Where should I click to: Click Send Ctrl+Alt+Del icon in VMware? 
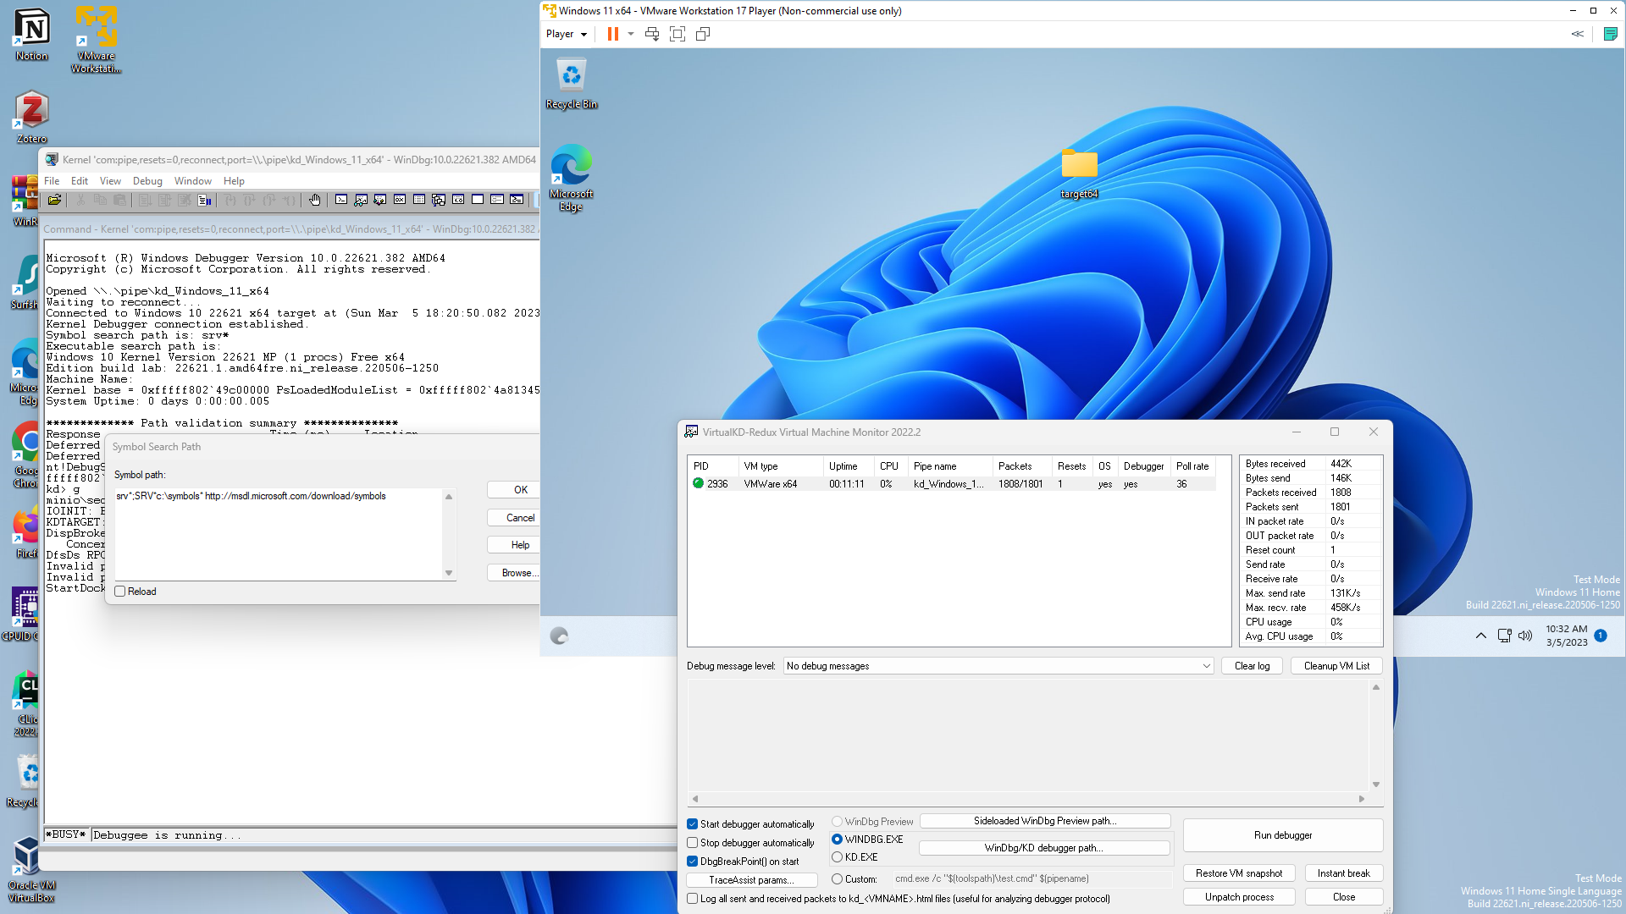pos(652,34)
